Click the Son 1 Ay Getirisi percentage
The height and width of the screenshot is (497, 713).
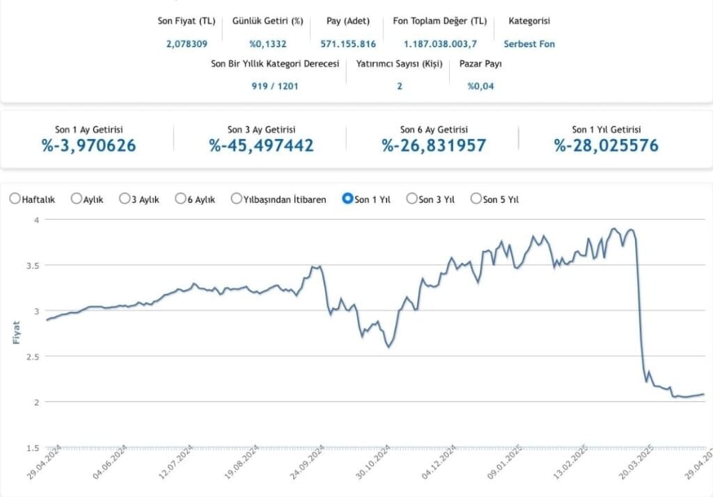tap(88, 145)
